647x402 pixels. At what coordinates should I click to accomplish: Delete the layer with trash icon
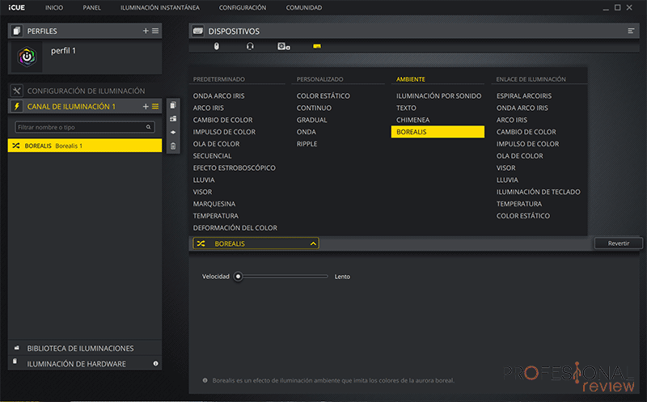[173, 146]
